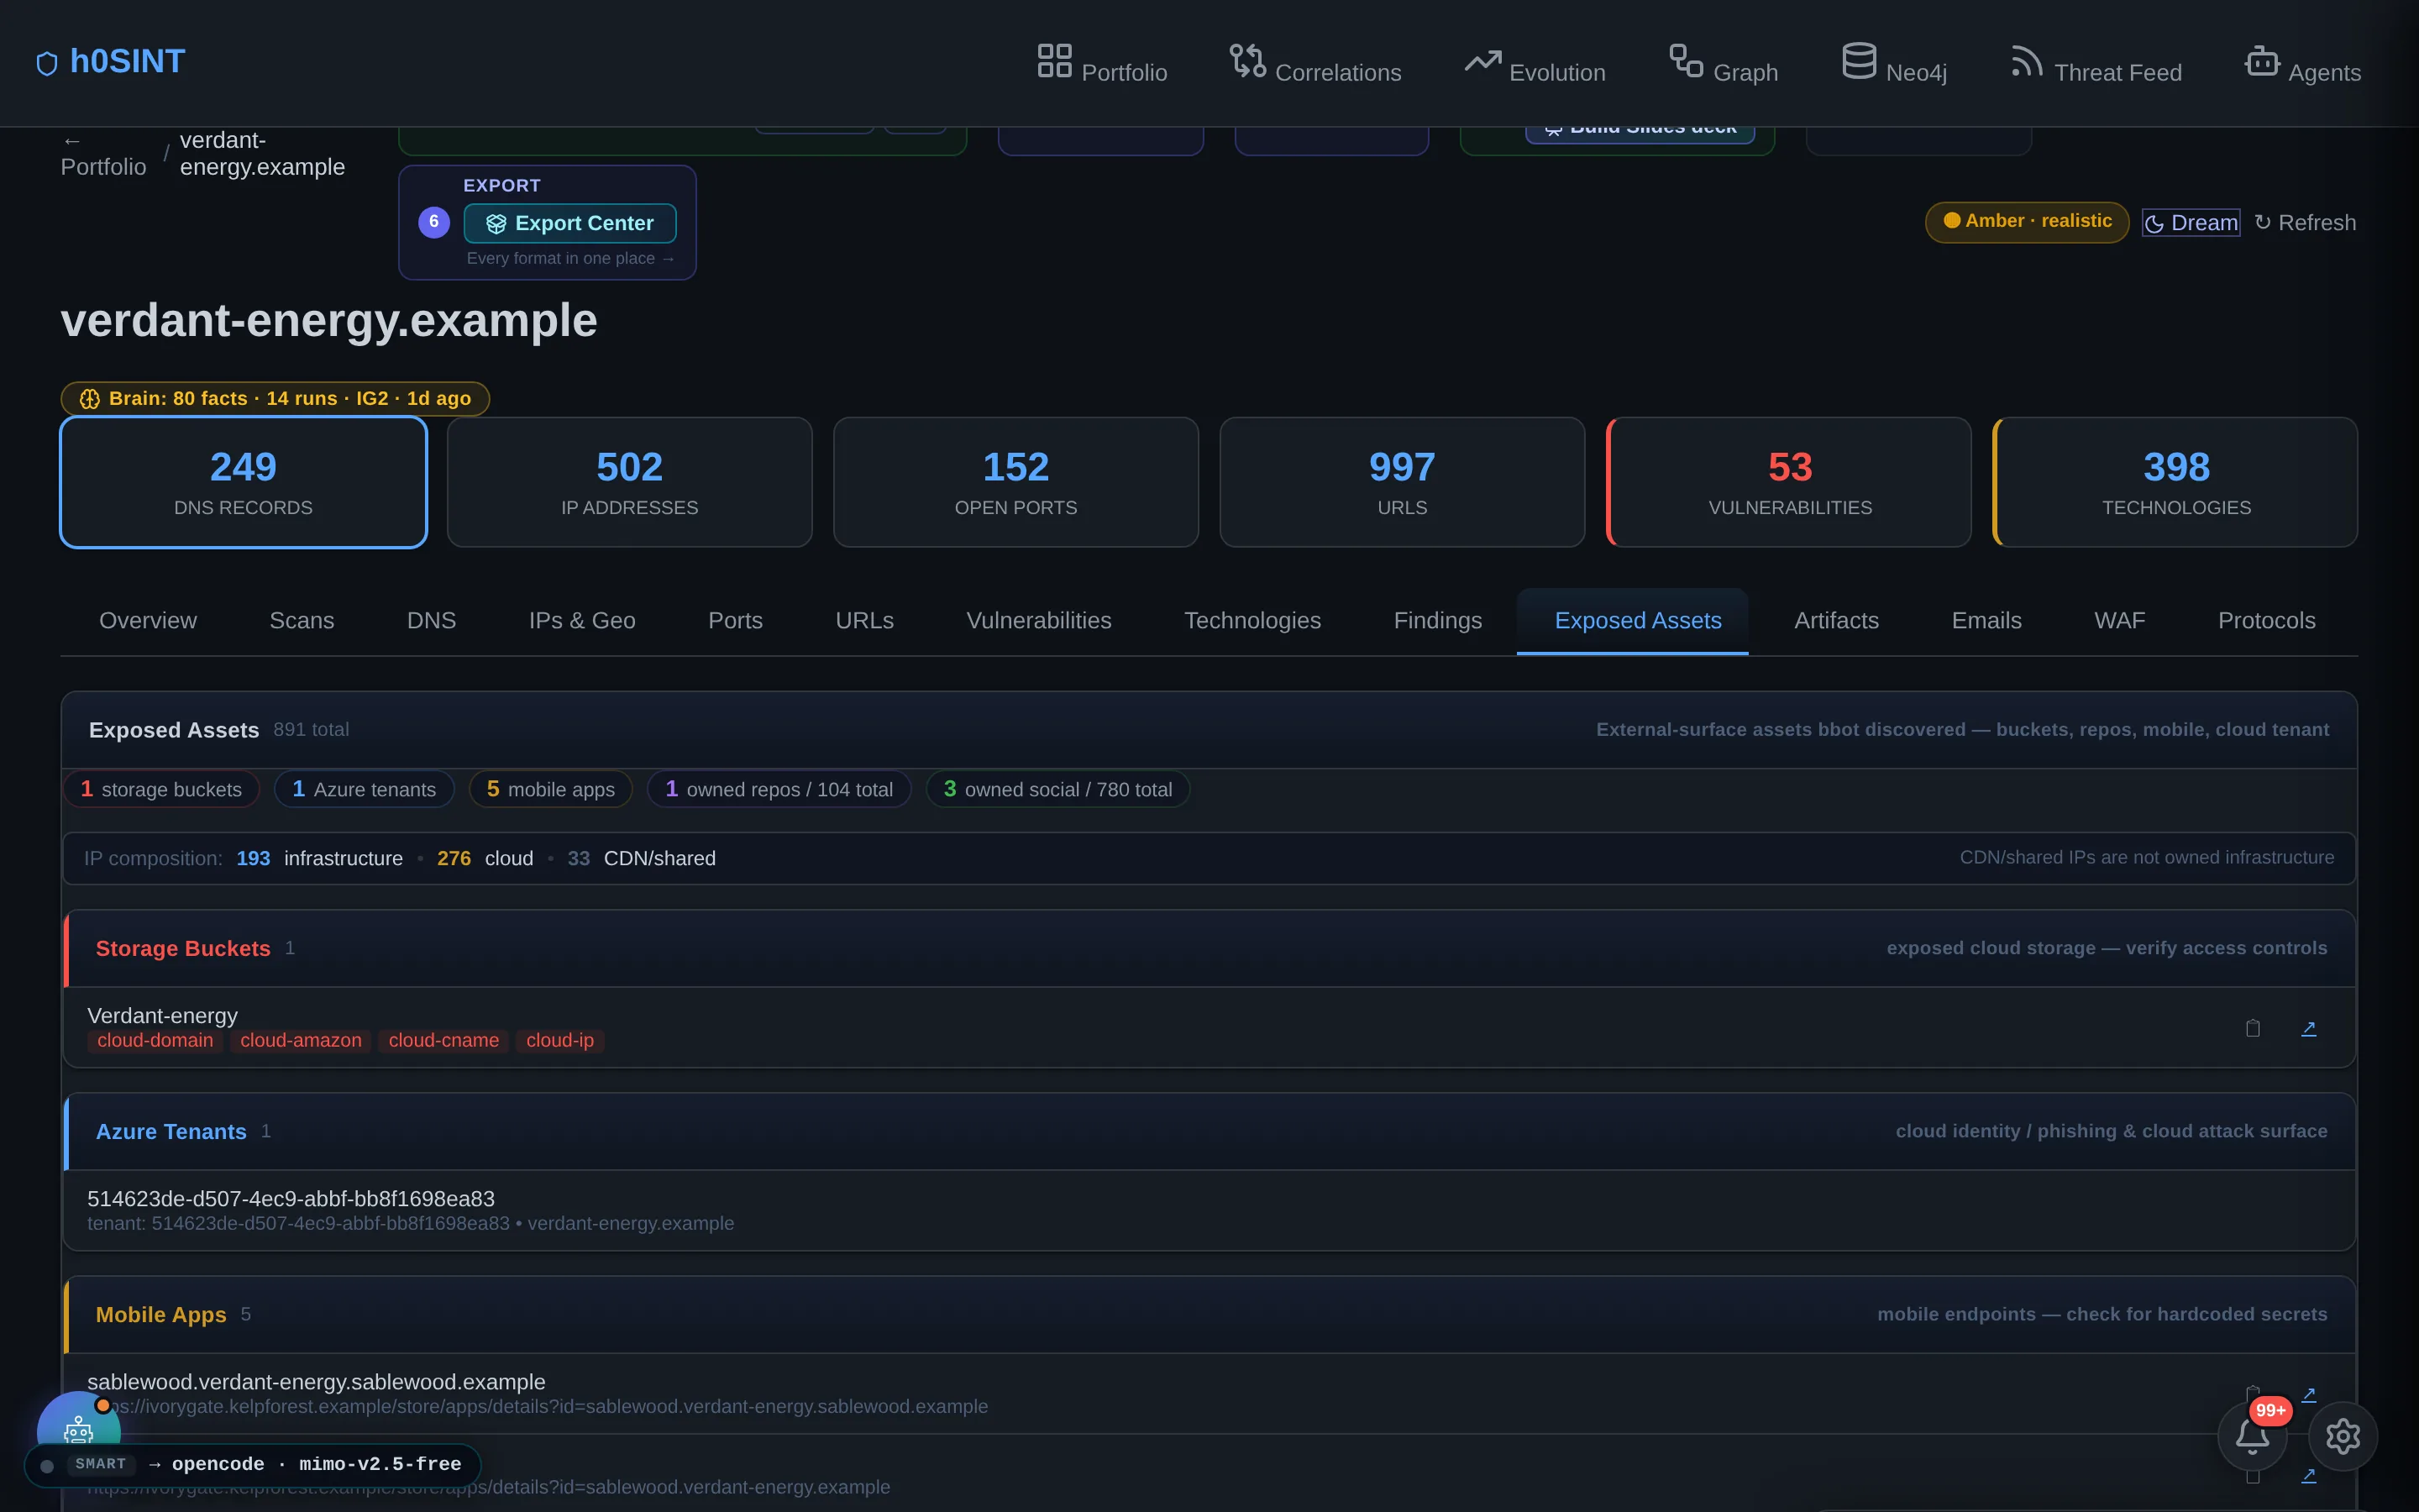Click the cloud-amazon tag
Image resolution: width=2419 pixels, height=1512 pixels.
(x=301, y=1041)
